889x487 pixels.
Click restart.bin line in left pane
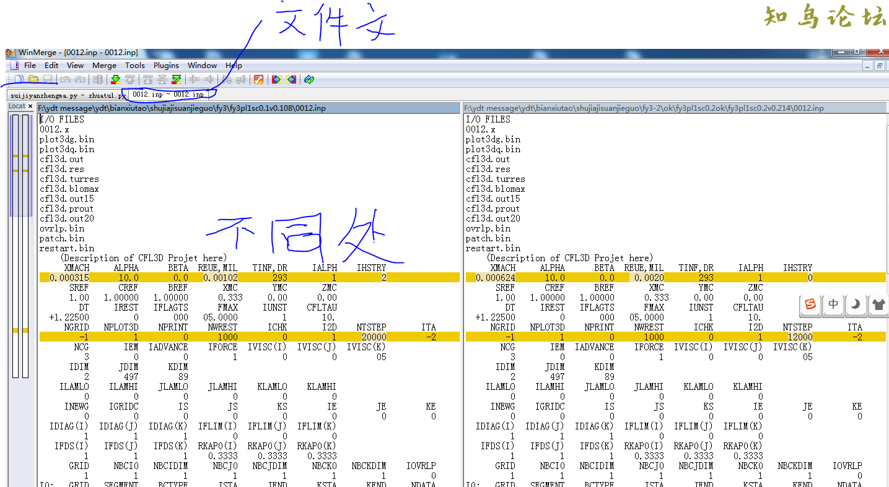67,248
